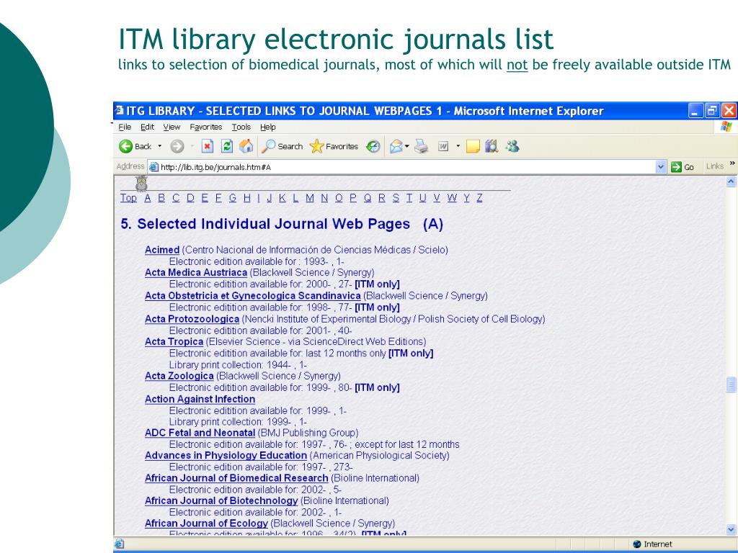This screenshot has height=553, width=738.
Task: Stop loading the page
Action: coord(207,147)
